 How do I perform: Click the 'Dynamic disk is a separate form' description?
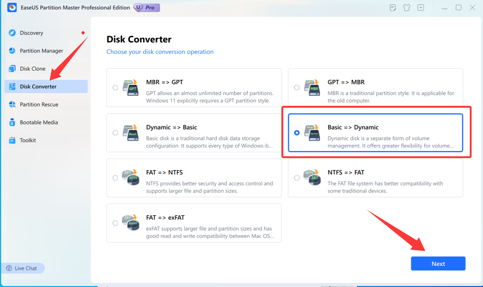pyautogui.click(x=390, y=142)
